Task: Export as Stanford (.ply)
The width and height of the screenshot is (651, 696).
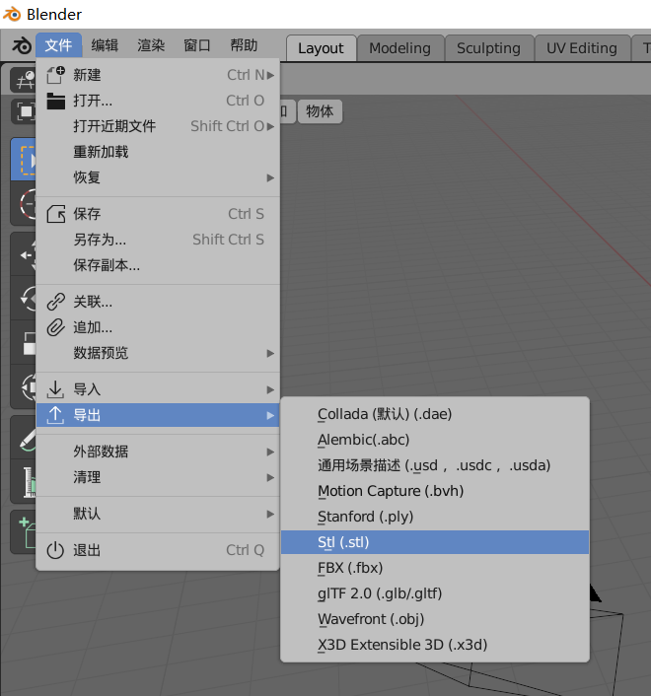Action: tap(435, 517)
